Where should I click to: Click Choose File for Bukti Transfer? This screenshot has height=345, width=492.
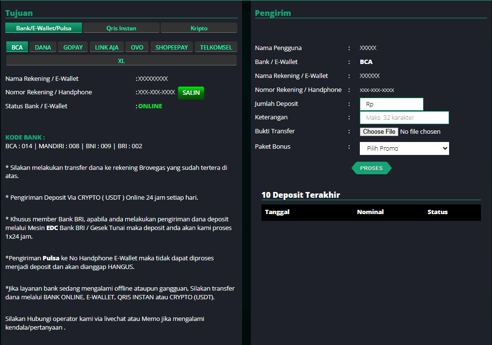tap(379, 131)
